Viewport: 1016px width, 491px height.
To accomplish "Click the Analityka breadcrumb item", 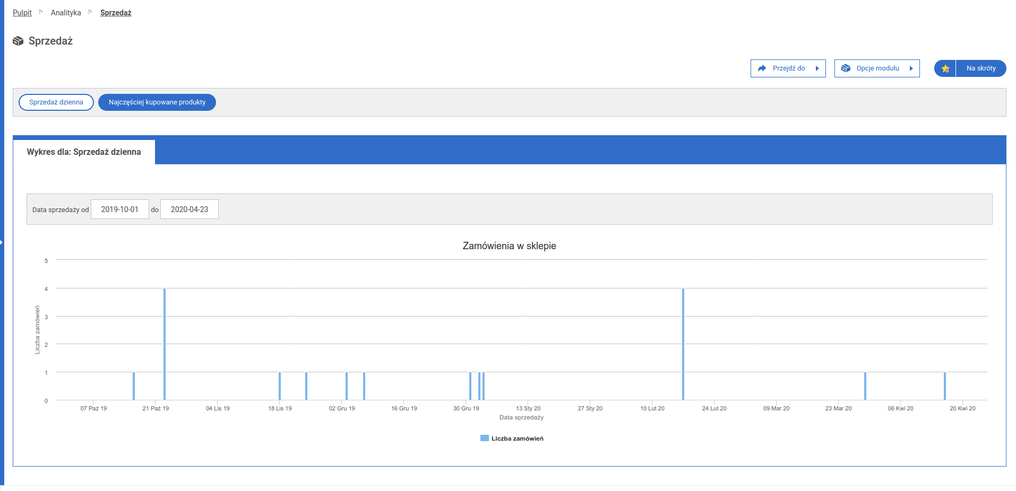I will click(x=66, y=13).
